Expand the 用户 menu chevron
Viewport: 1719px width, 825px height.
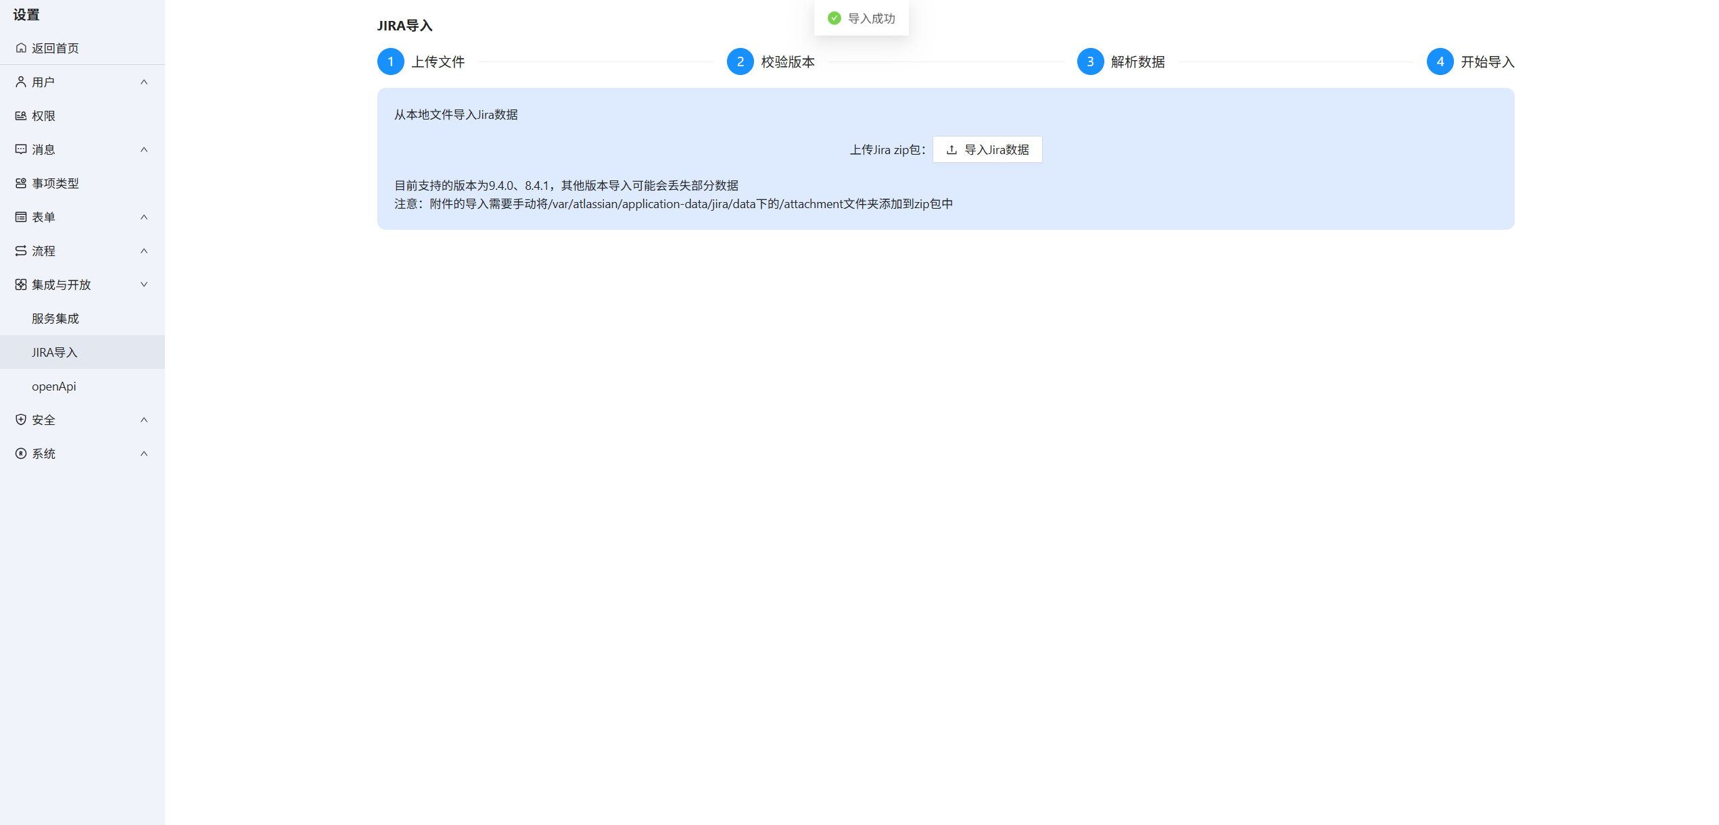point(144,82)
